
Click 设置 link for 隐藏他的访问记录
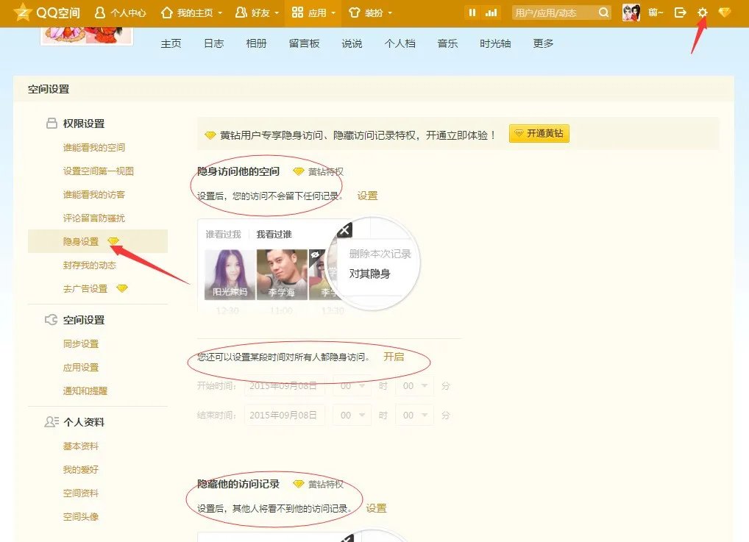click(x=377, y=509)
